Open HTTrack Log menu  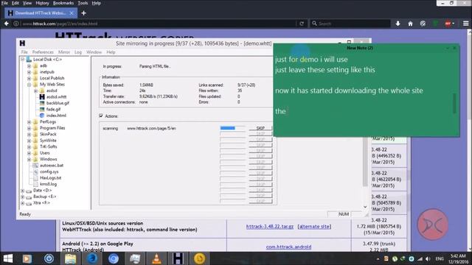click(78, 52)
